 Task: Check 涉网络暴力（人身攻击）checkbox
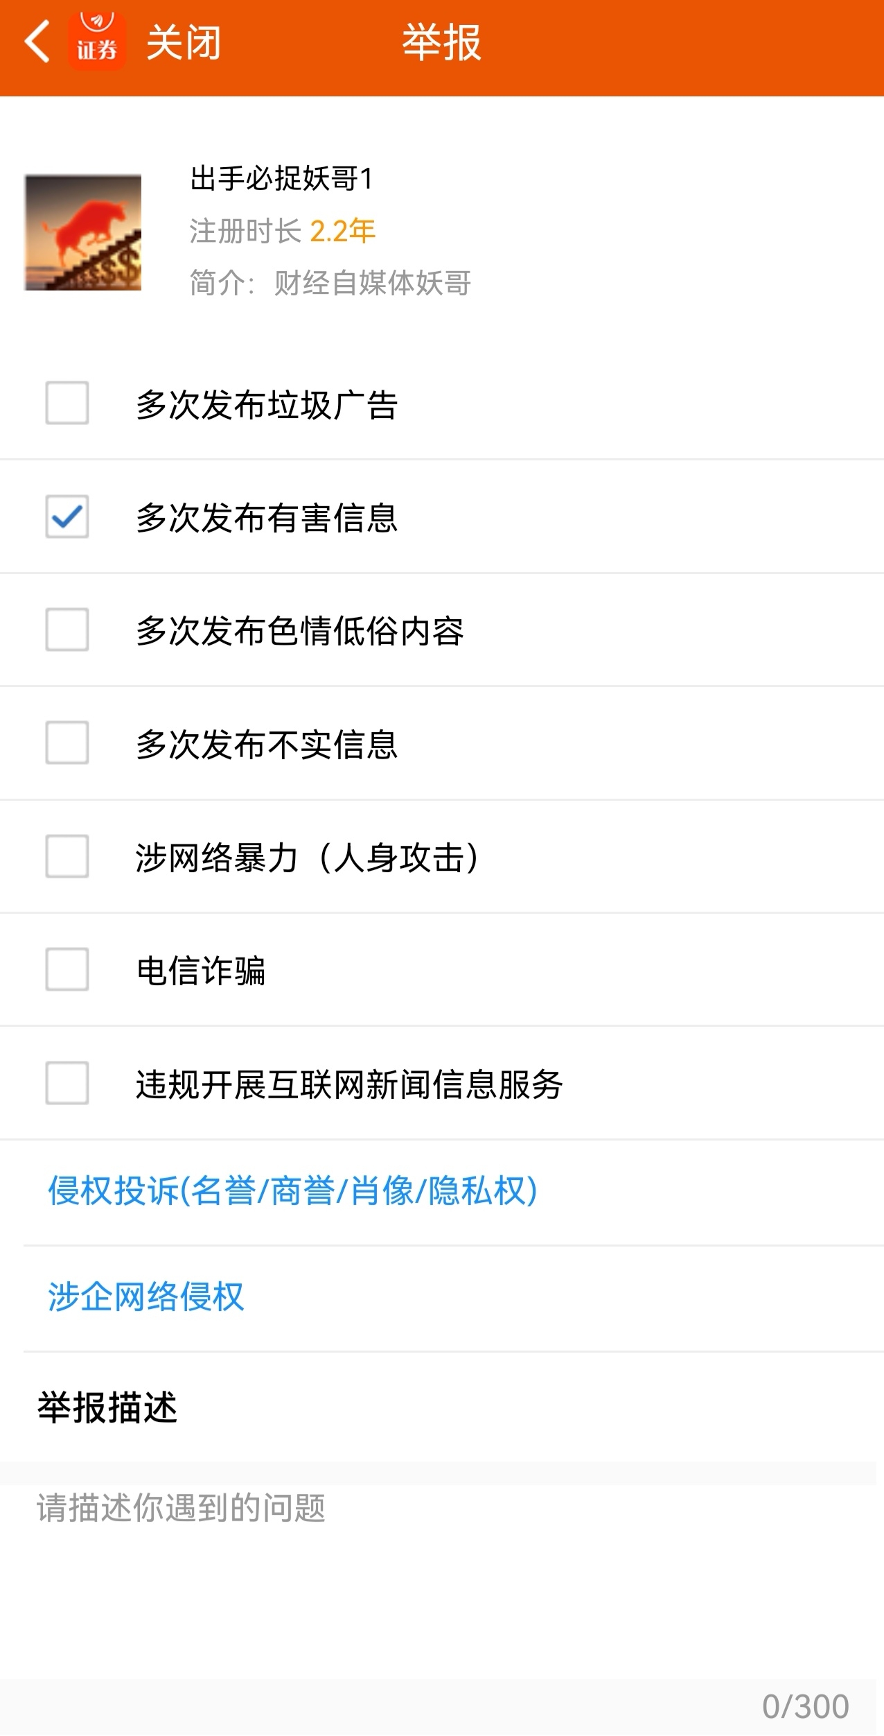pos(67,856)
